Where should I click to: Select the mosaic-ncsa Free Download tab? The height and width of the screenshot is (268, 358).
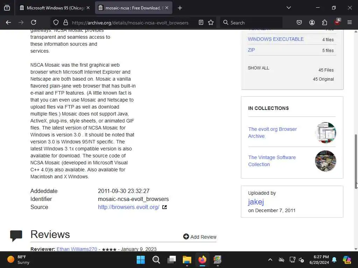point(134,8)
